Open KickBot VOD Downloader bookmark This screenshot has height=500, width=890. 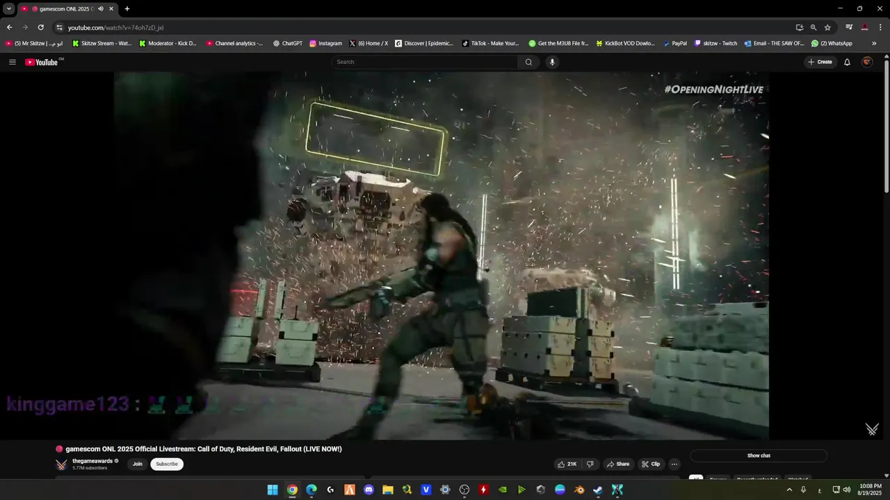[625, 43]
